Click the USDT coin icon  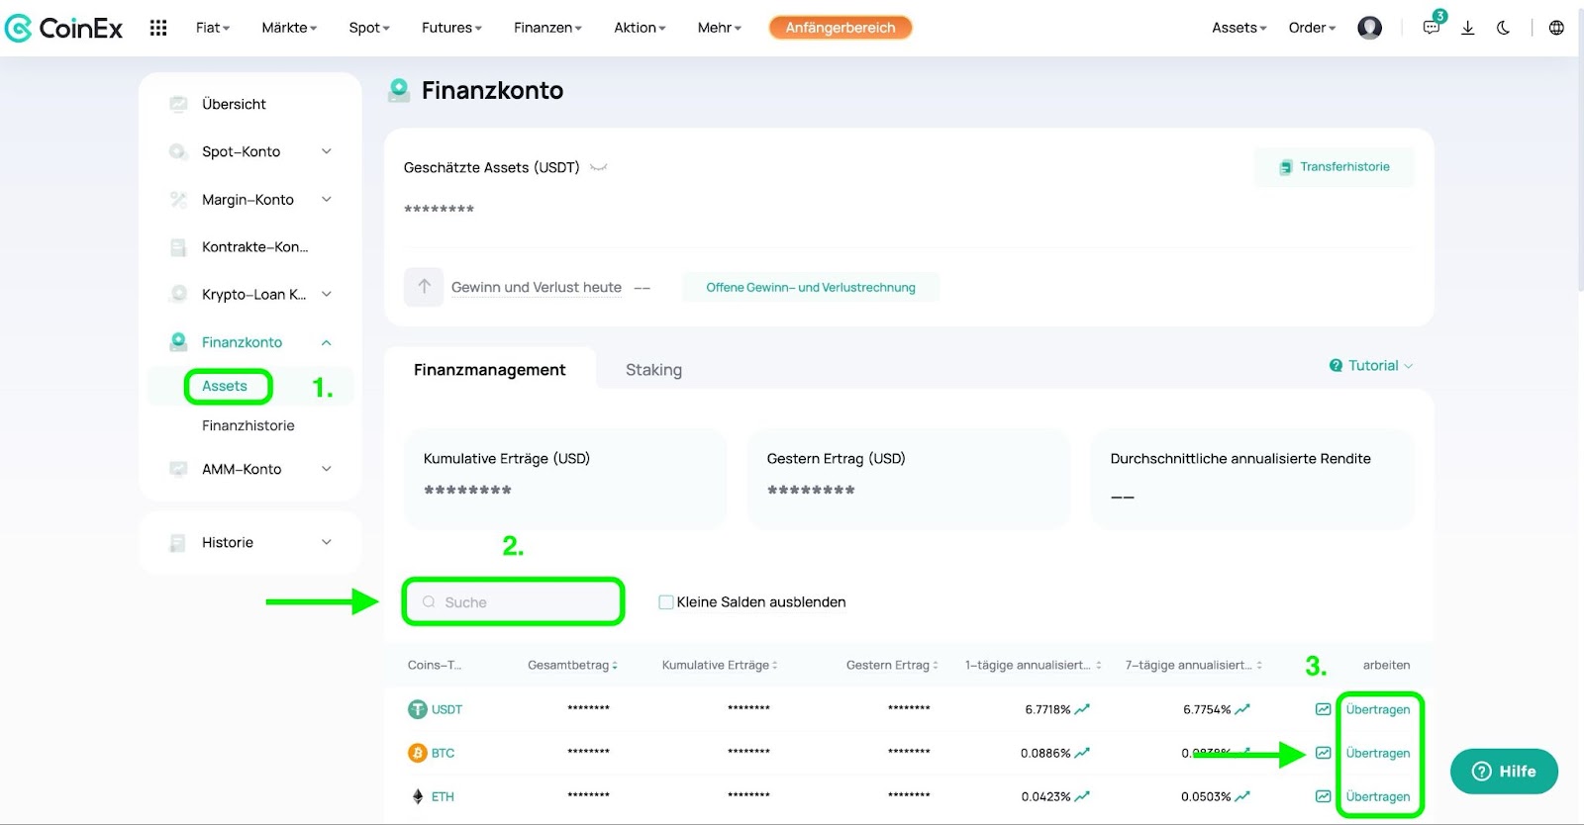[x=418, y=709]
